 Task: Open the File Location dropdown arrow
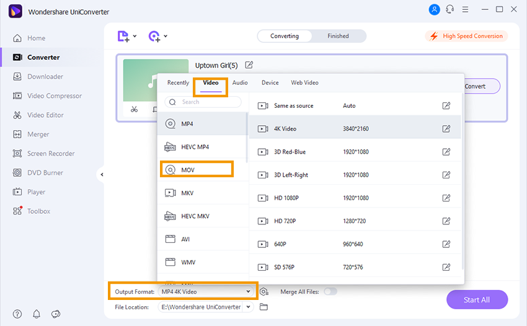[248, 307]
